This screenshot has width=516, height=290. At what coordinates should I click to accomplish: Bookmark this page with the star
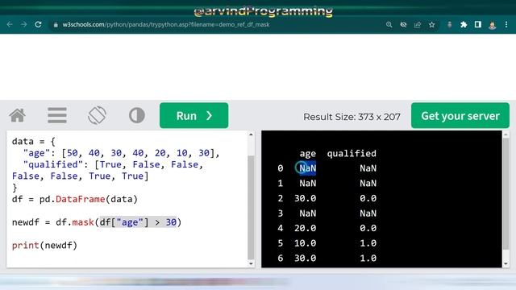point(432,25)
